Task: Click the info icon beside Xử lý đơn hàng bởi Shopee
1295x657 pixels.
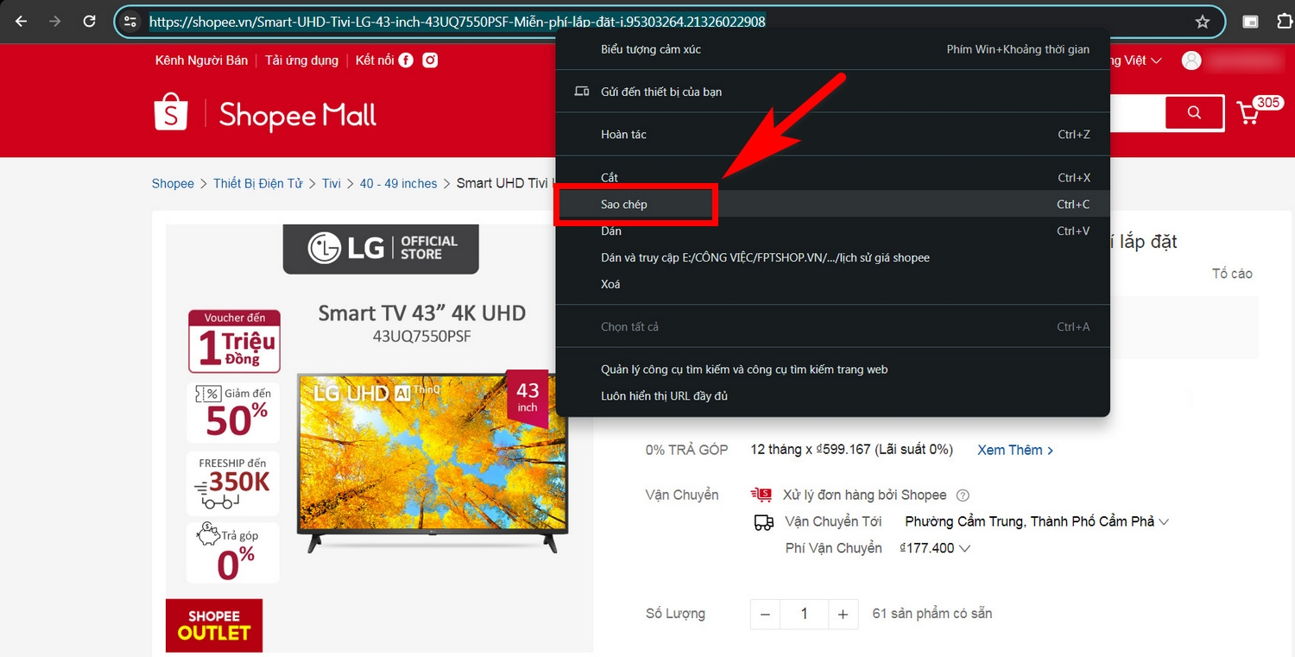Action: click(x=963, y=496)
